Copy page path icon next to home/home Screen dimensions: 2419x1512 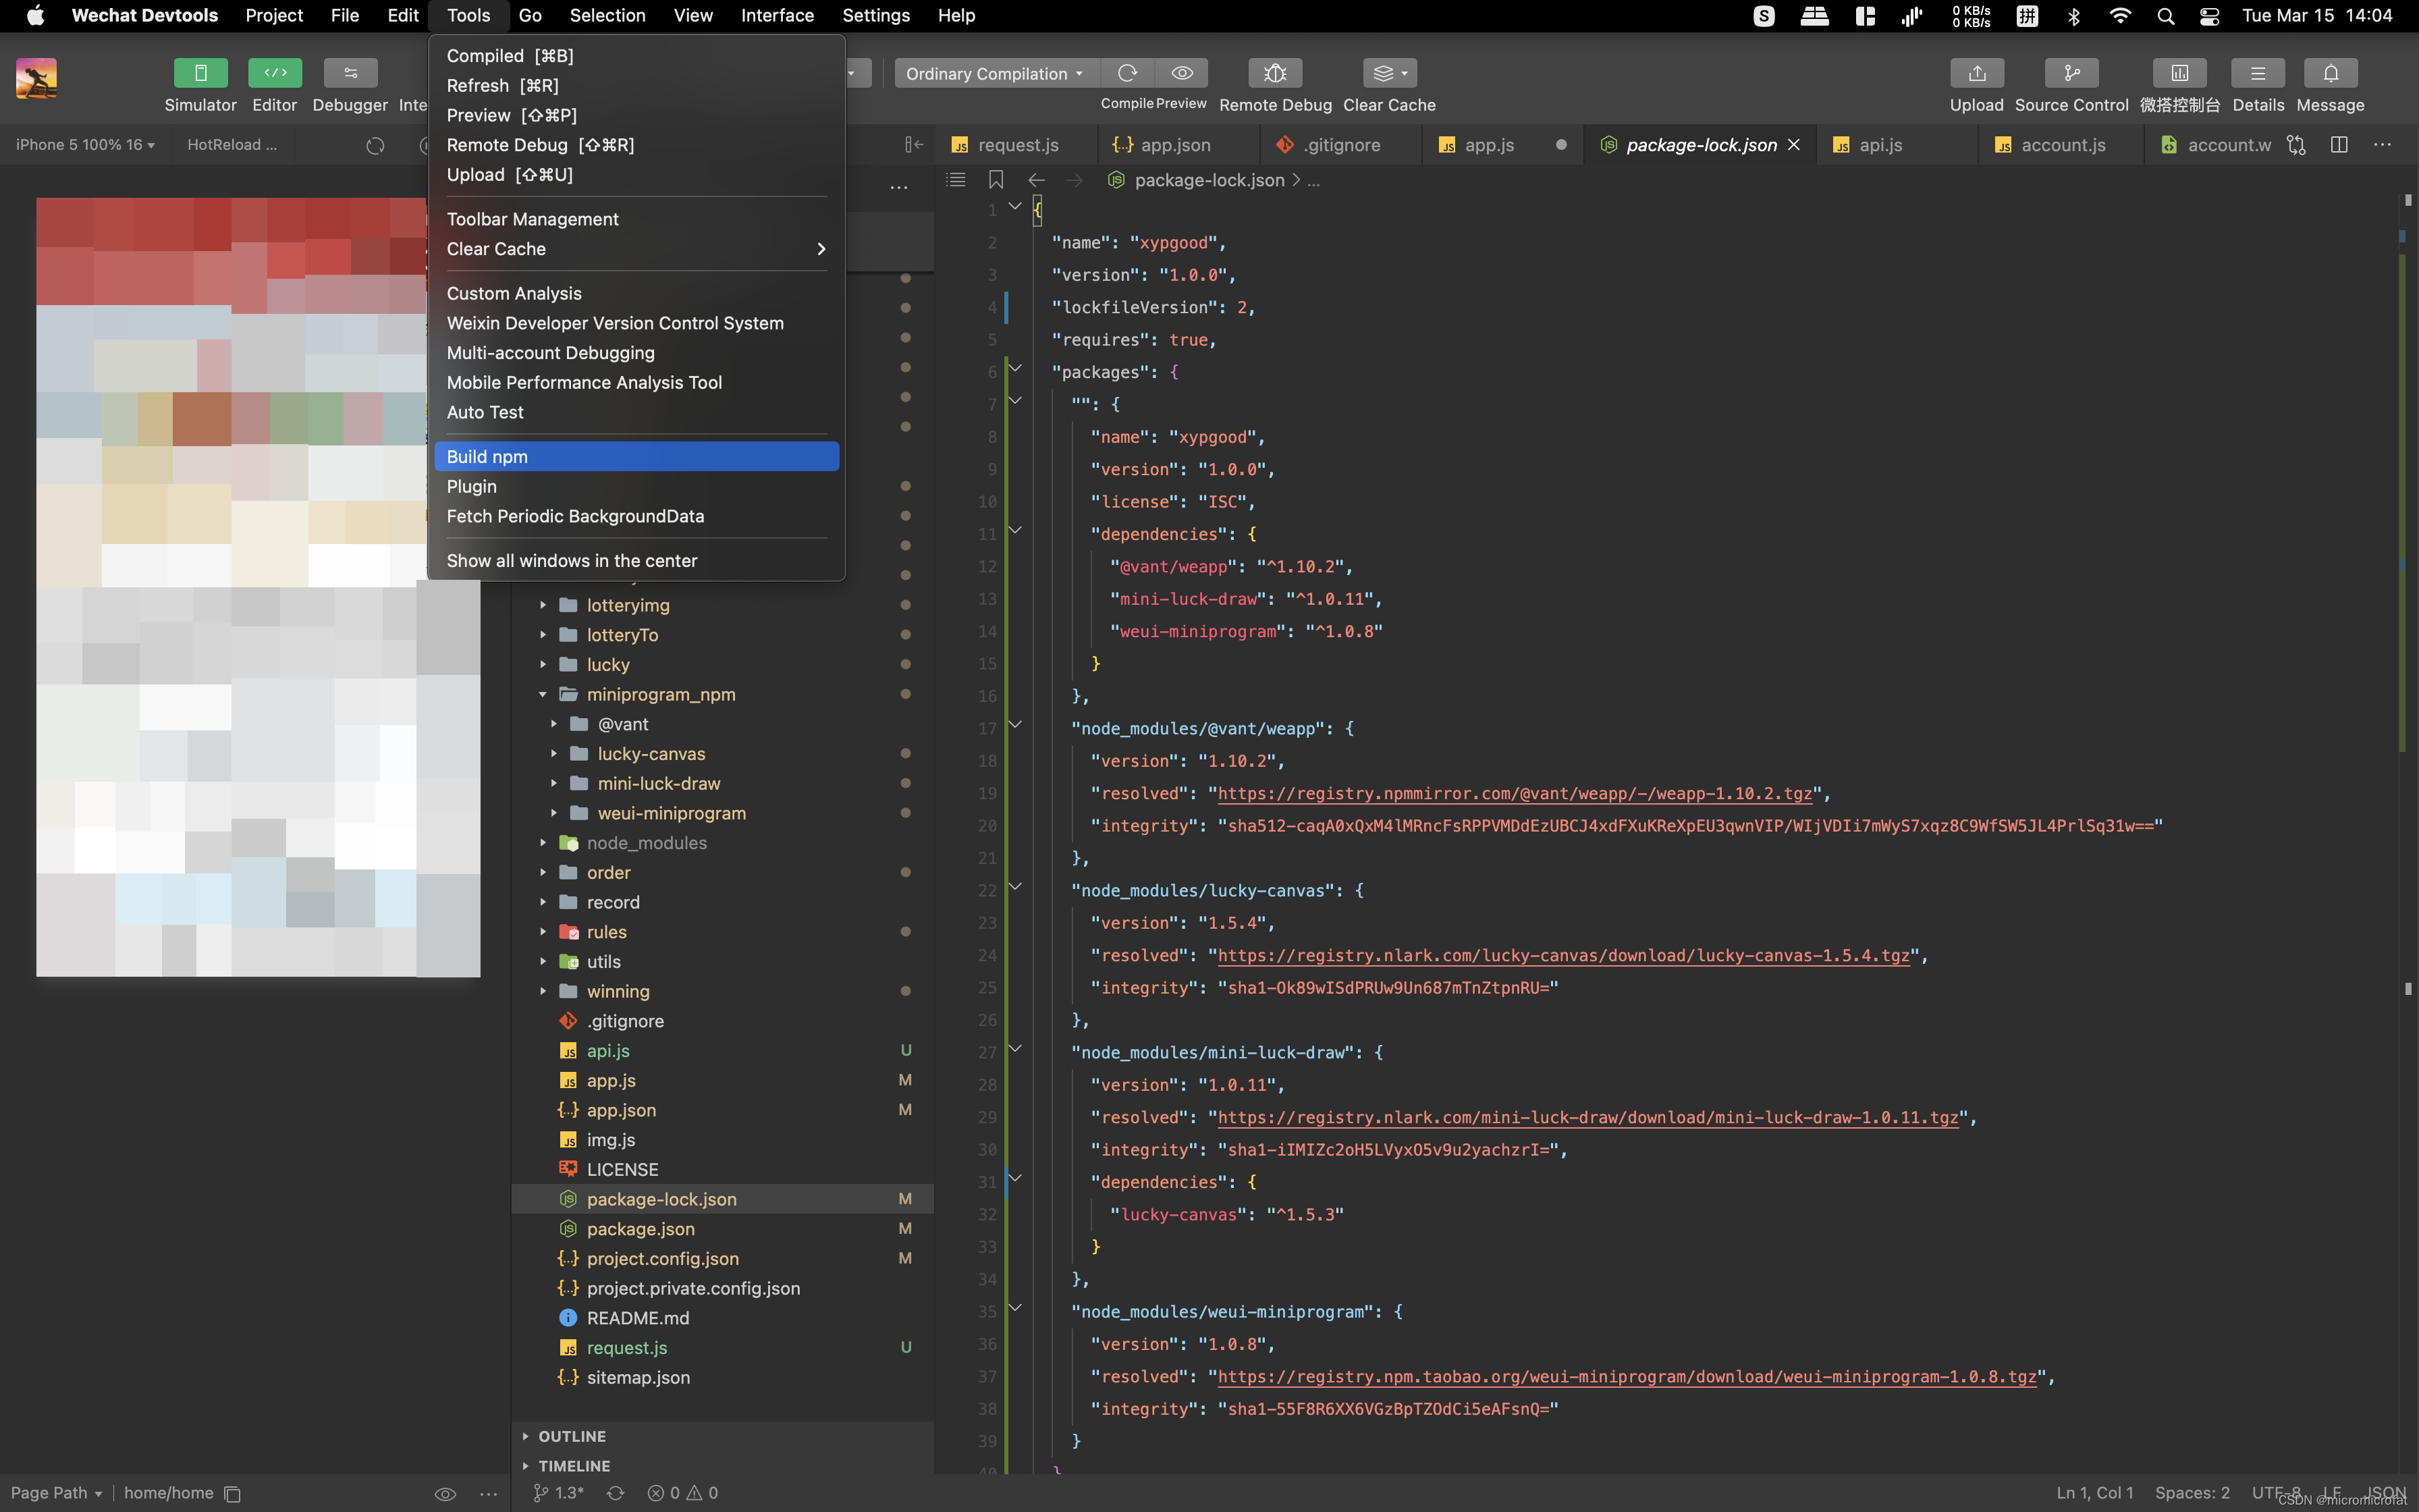(x=233, y=1494)
